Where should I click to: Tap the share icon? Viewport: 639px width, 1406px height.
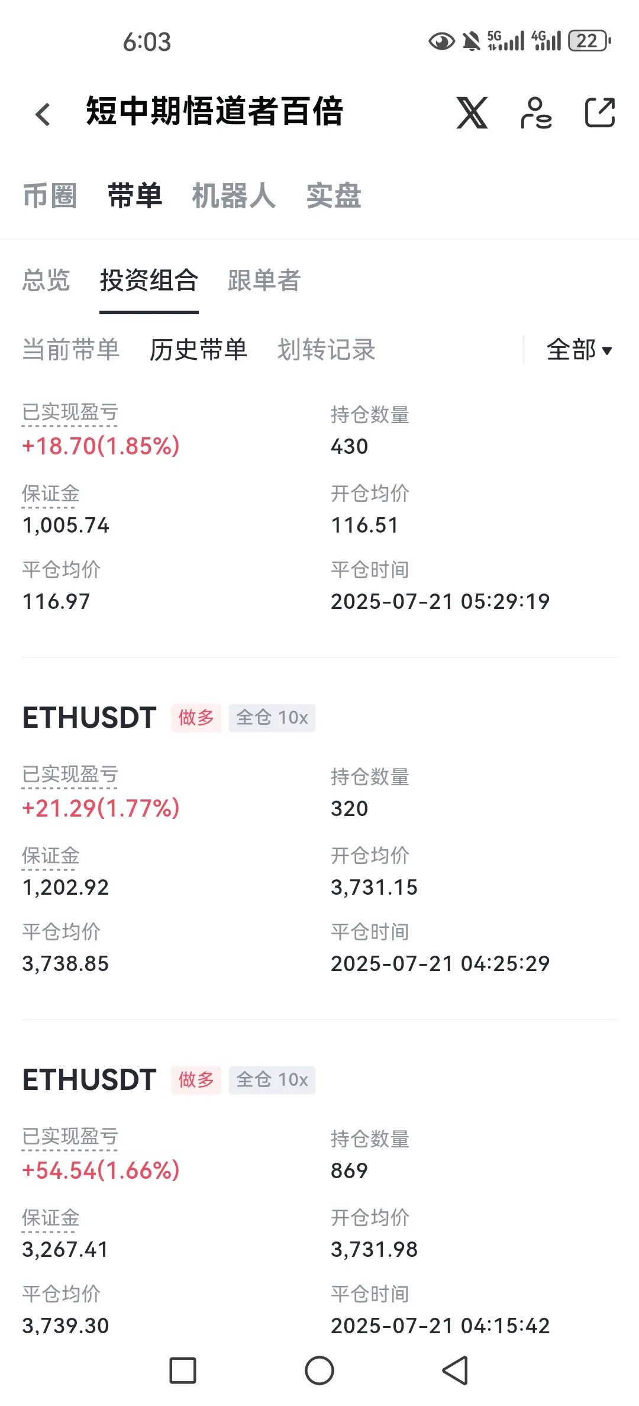coord(600,112)
